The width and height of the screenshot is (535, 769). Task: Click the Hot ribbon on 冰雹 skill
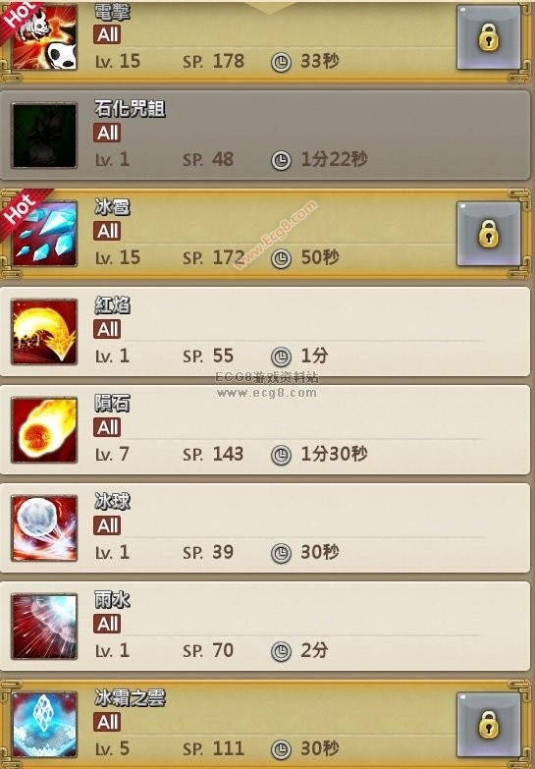[22, 211]
